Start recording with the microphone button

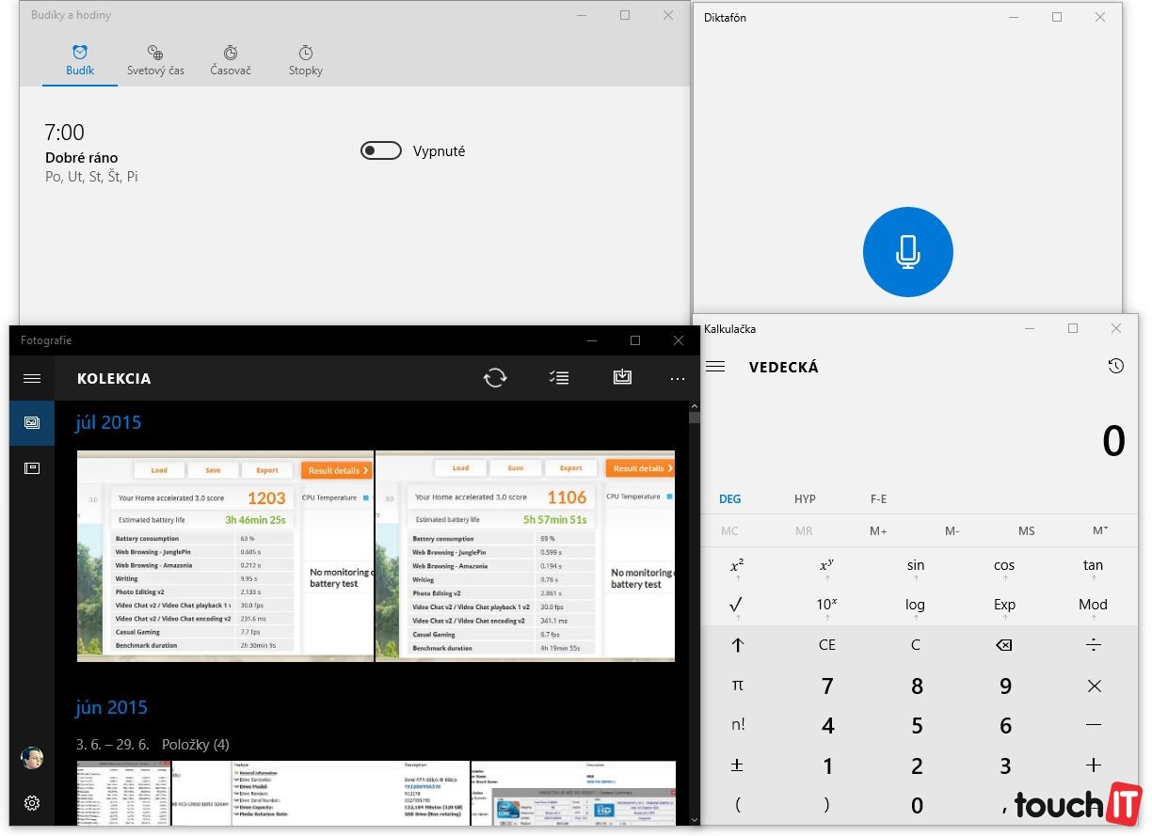pyautogui.click(x=907, y=252)
